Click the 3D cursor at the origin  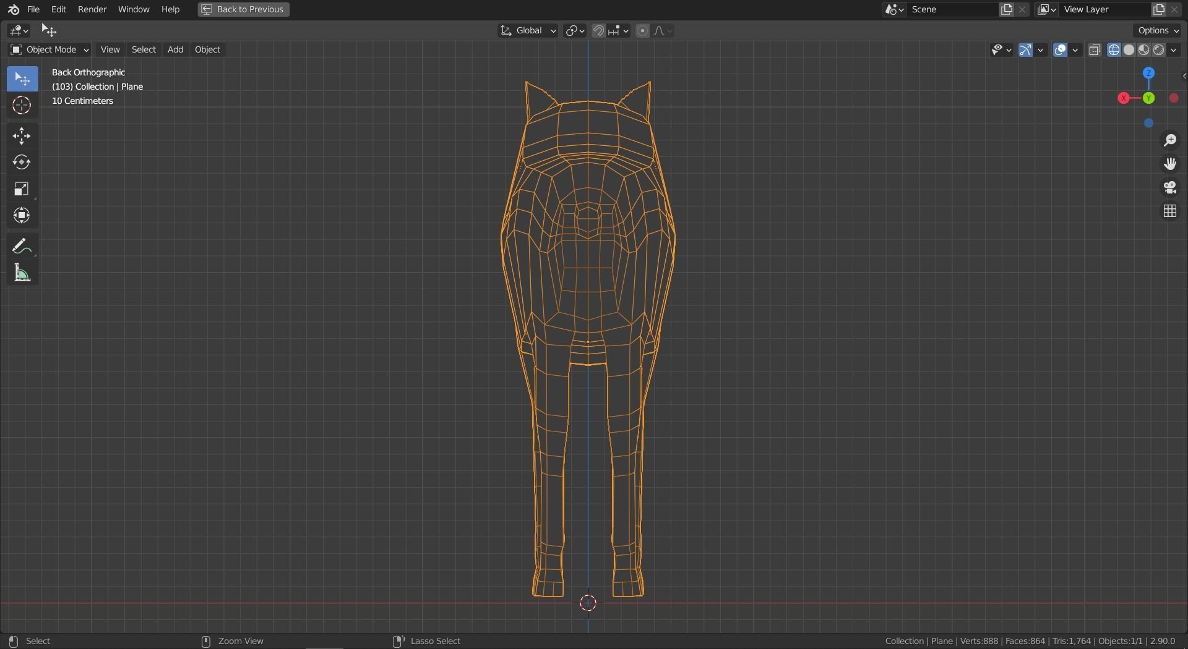coord(588,603)
